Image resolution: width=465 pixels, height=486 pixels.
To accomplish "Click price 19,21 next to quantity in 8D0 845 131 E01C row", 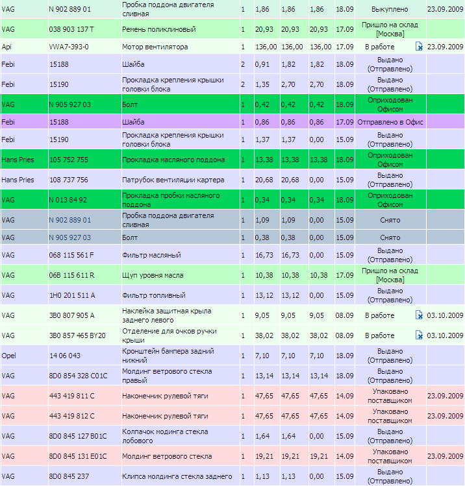I will tap(264, 456).
